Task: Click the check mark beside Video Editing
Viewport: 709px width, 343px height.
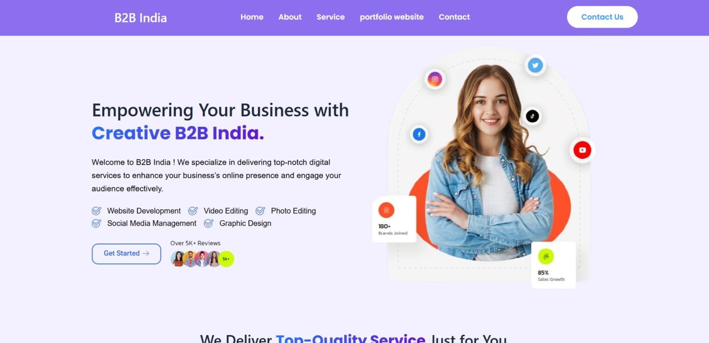Action: pyautogui.click(x=193, y=211)
